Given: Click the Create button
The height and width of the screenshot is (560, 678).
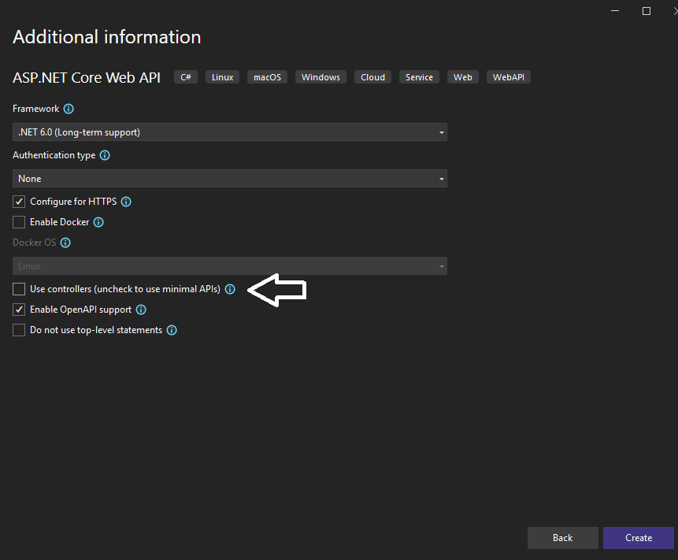Looking at the screenshot, I should tap(639, 538).
